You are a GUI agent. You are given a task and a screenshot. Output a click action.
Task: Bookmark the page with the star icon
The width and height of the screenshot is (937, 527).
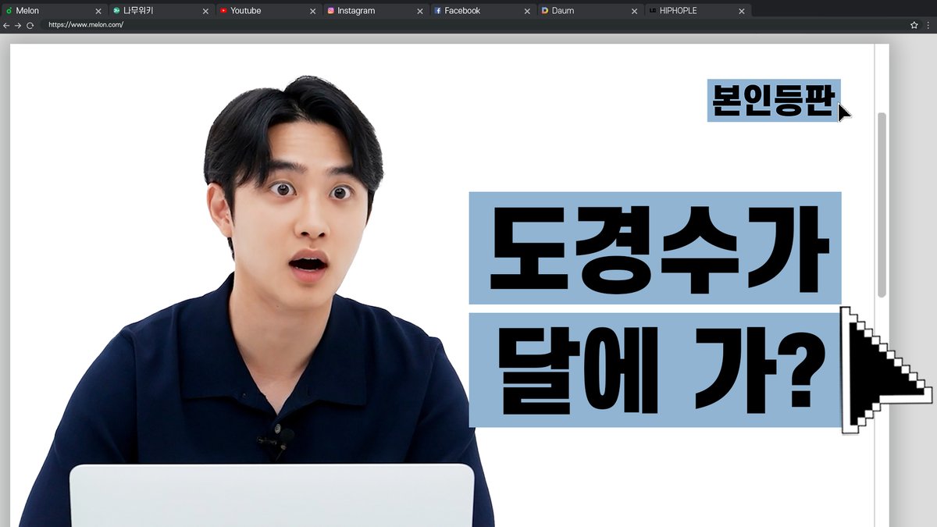tap(914, 25)
